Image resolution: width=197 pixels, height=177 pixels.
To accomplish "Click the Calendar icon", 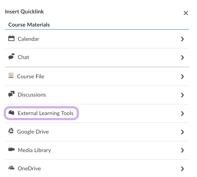I will (11, 38).
